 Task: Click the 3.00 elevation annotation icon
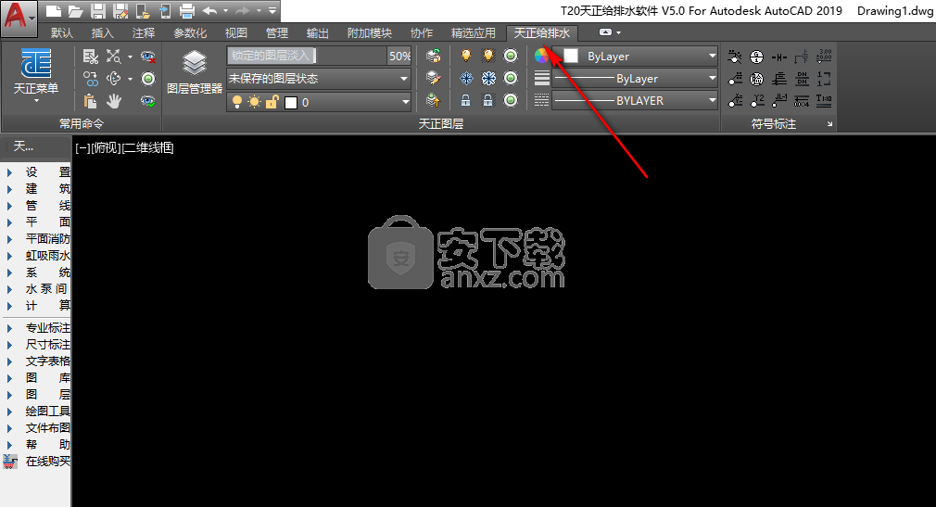click(824, 57)
